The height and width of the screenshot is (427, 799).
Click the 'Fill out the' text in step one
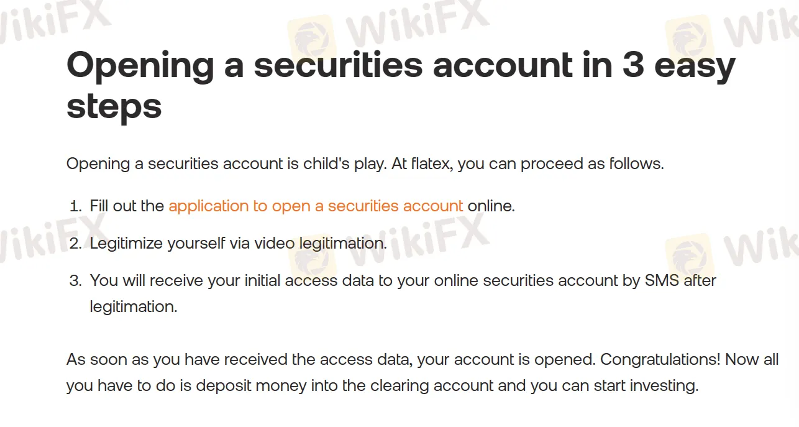(127, 206)
